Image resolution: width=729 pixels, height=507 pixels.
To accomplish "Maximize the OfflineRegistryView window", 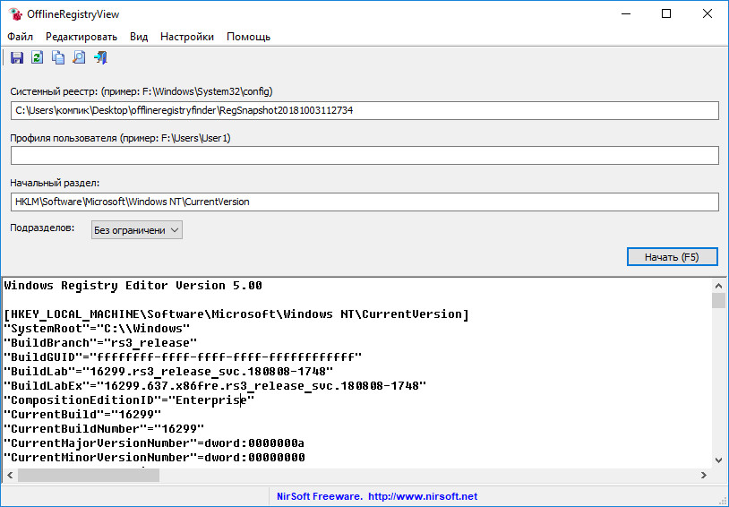I will tap(666, 14).
